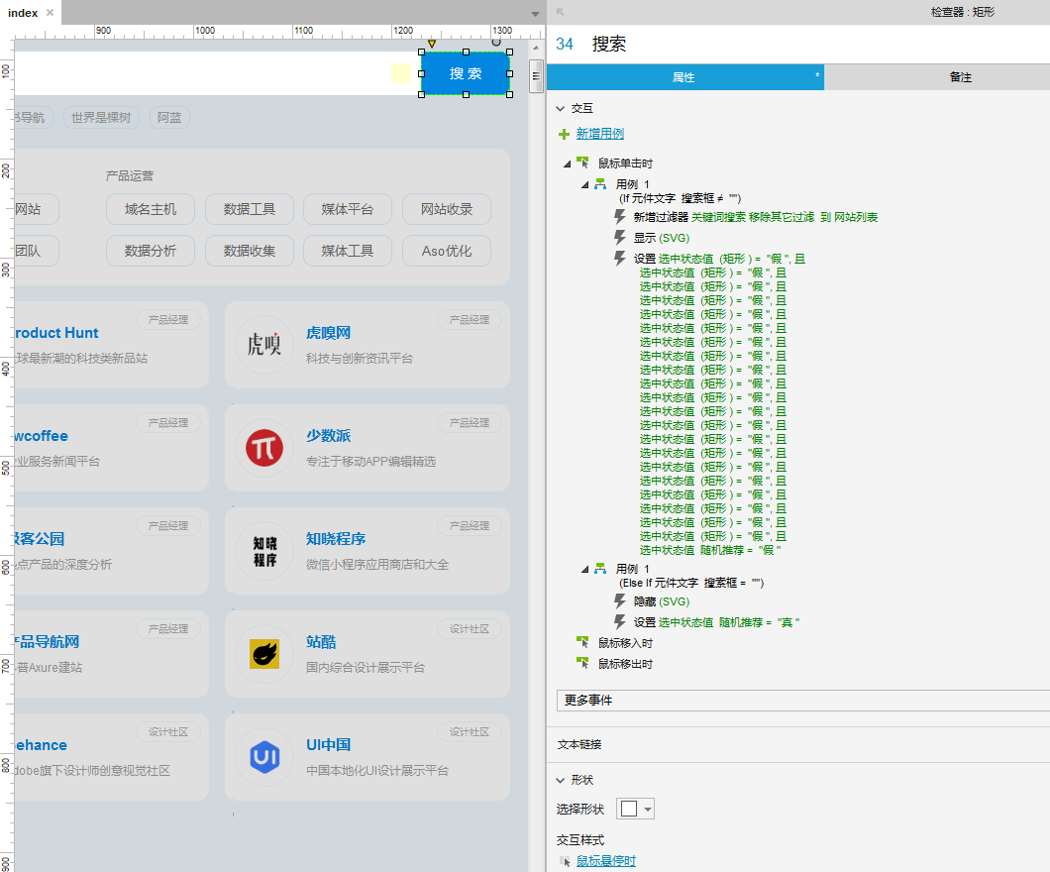
Task: Click the cursor icon beside 鼠标悬停时
Action: pyautogui.click(x=566, y=861)
